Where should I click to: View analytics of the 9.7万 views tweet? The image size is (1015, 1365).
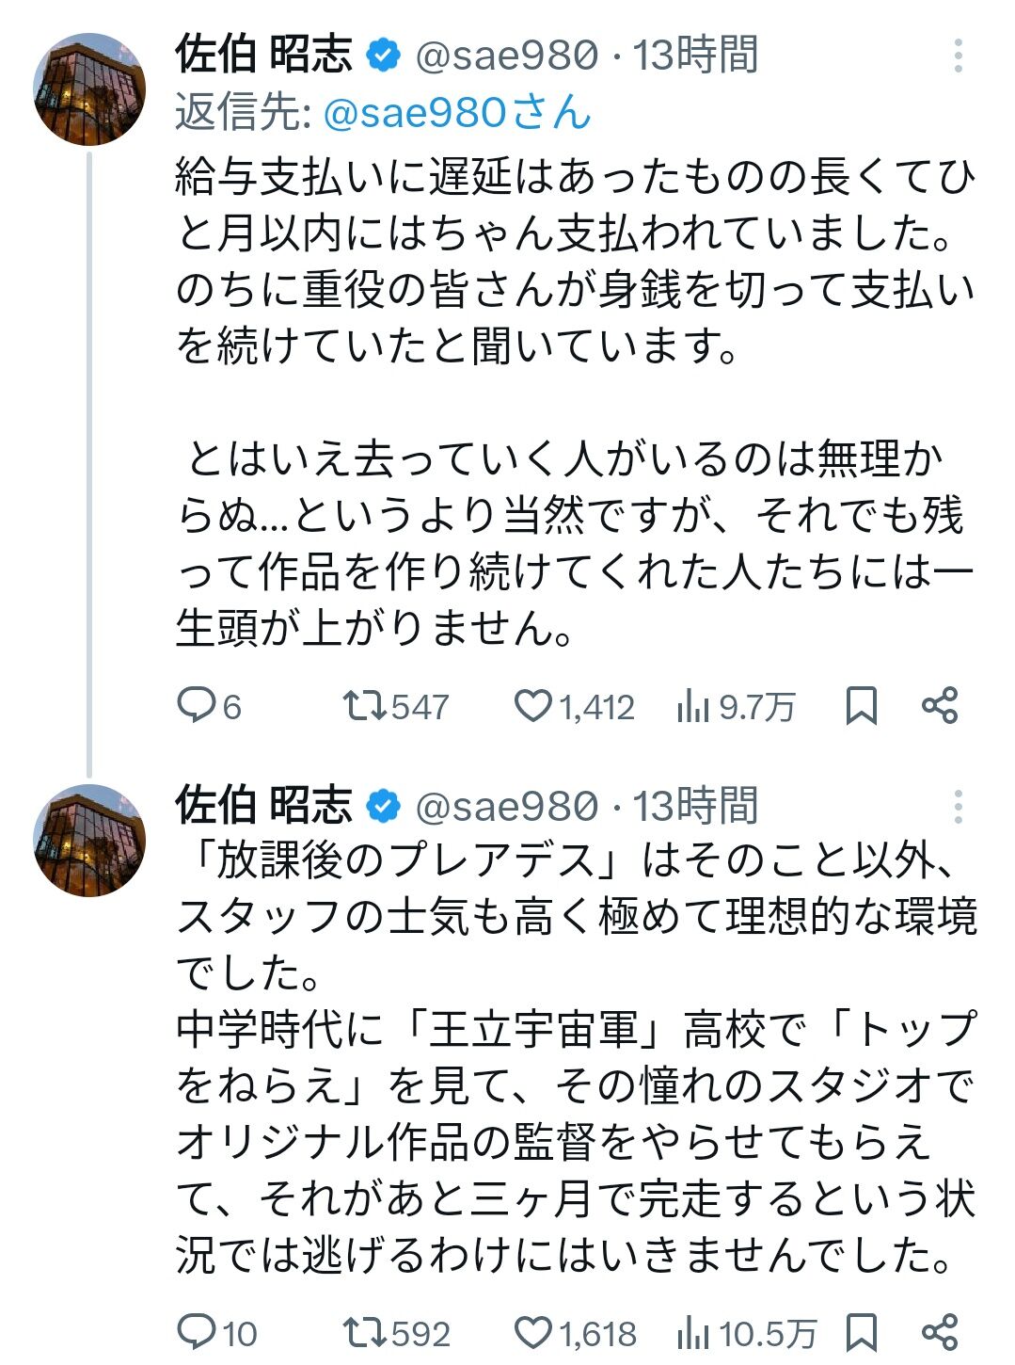pyautogui.click(x=693, y=706)
